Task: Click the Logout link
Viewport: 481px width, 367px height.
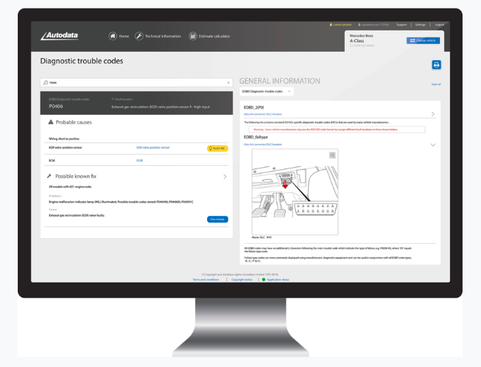Action: point(439,25)
